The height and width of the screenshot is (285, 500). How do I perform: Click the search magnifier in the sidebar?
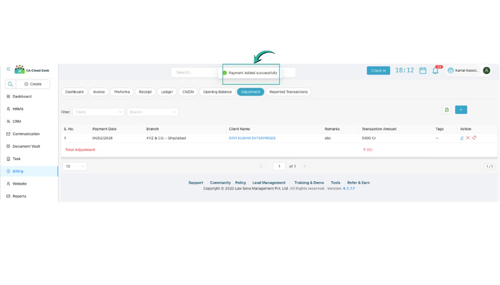pyautogui.click(x=10, y=84)
